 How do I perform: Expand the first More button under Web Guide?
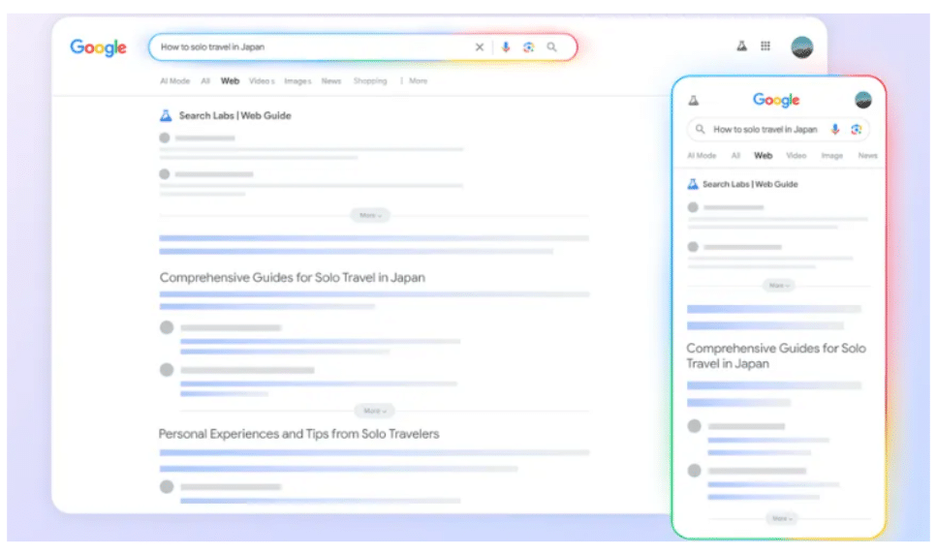[x=370, y=215]
